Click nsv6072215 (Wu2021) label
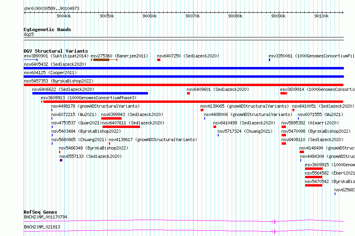 (74, 114)
